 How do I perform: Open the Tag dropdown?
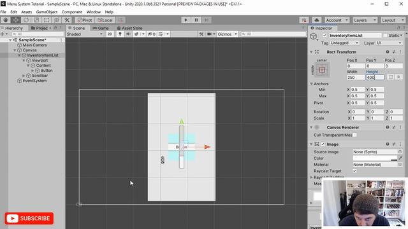click(x=344, y=43)
